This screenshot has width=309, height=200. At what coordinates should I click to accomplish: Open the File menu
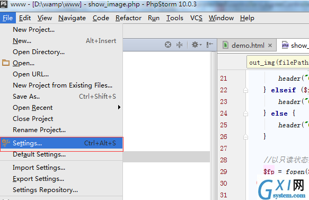(8, 18)
